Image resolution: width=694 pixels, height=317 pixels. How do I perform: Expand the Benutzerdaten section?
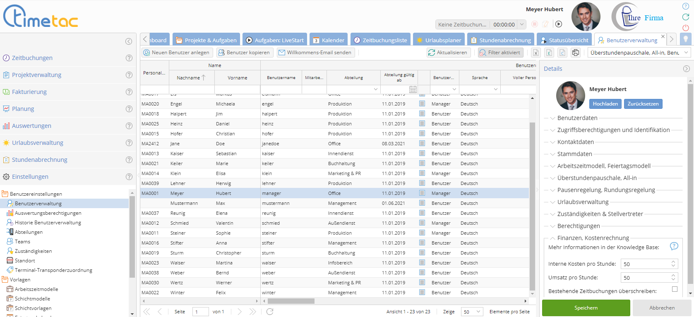click(577, 118)
